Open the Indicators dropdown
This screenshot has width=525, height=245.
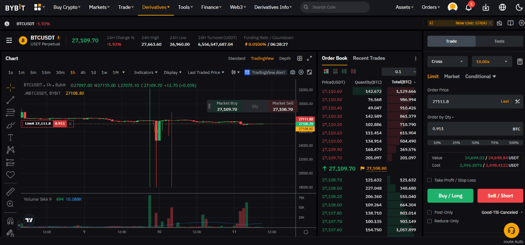(x=146, y=72)
